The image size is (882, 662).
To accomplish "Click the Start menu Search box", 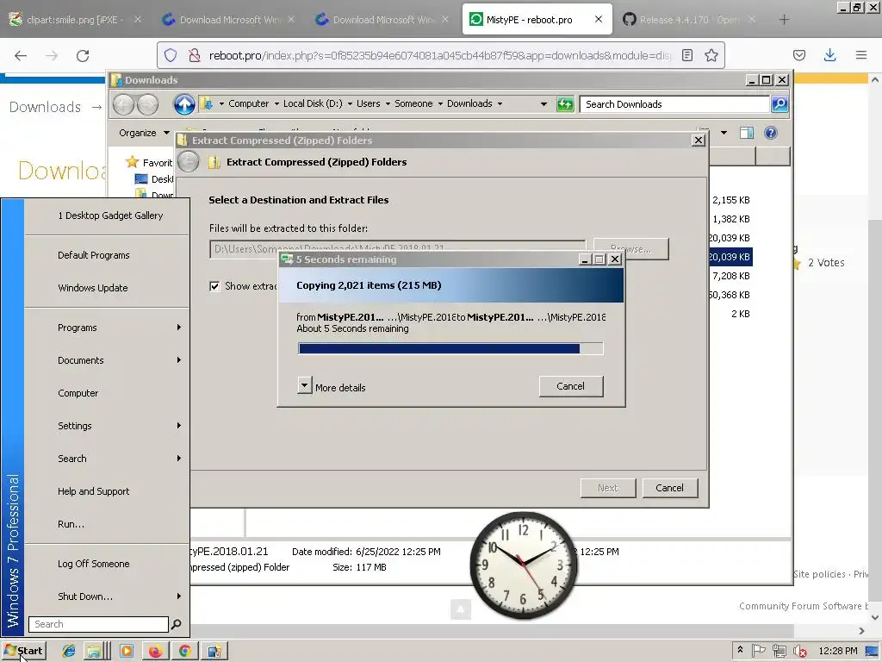I will click(98, 624).
